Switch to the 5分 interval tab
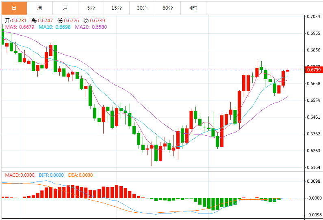The width and height of the screenshot is (323, 220). [x=91, y=8]
